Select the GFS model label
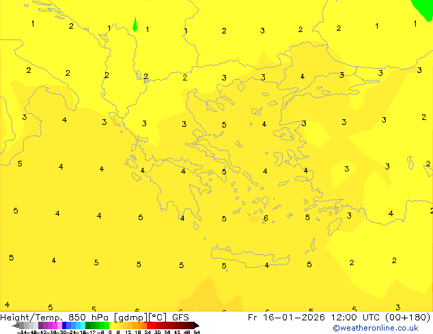 tap(180, 317)
